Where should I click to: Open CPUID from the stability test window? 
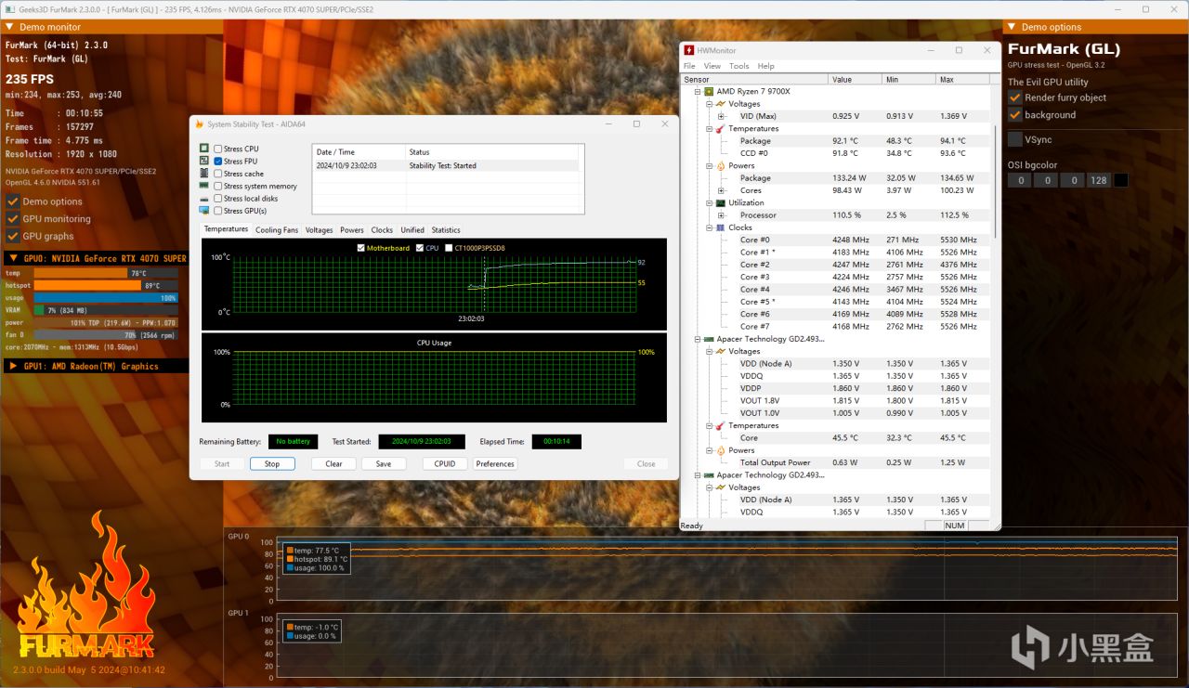(x=445, y=464)
